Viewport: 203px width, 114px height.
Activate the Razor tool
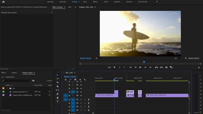click(57, 86)
